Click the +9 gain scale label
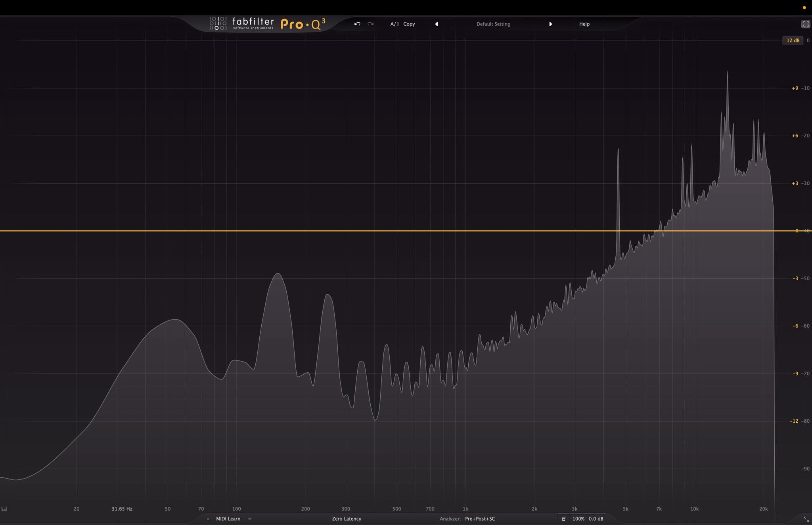 pyautogui.click(x=795, y=88)
